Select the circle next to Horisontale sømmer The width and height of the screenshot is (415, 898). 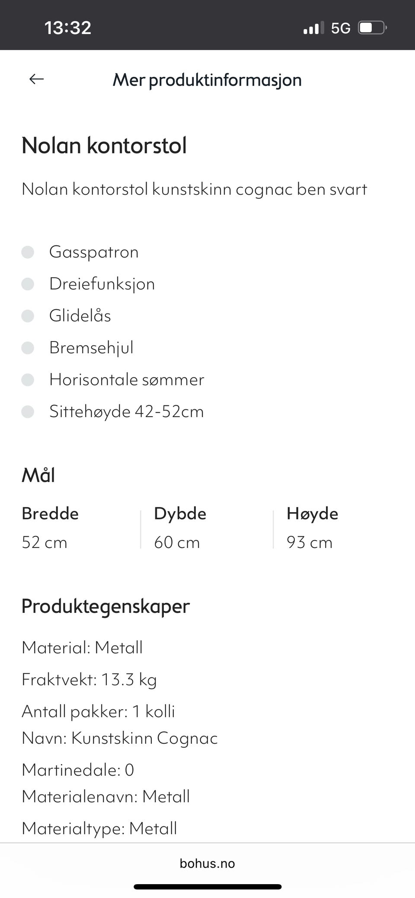click(29, 380)
